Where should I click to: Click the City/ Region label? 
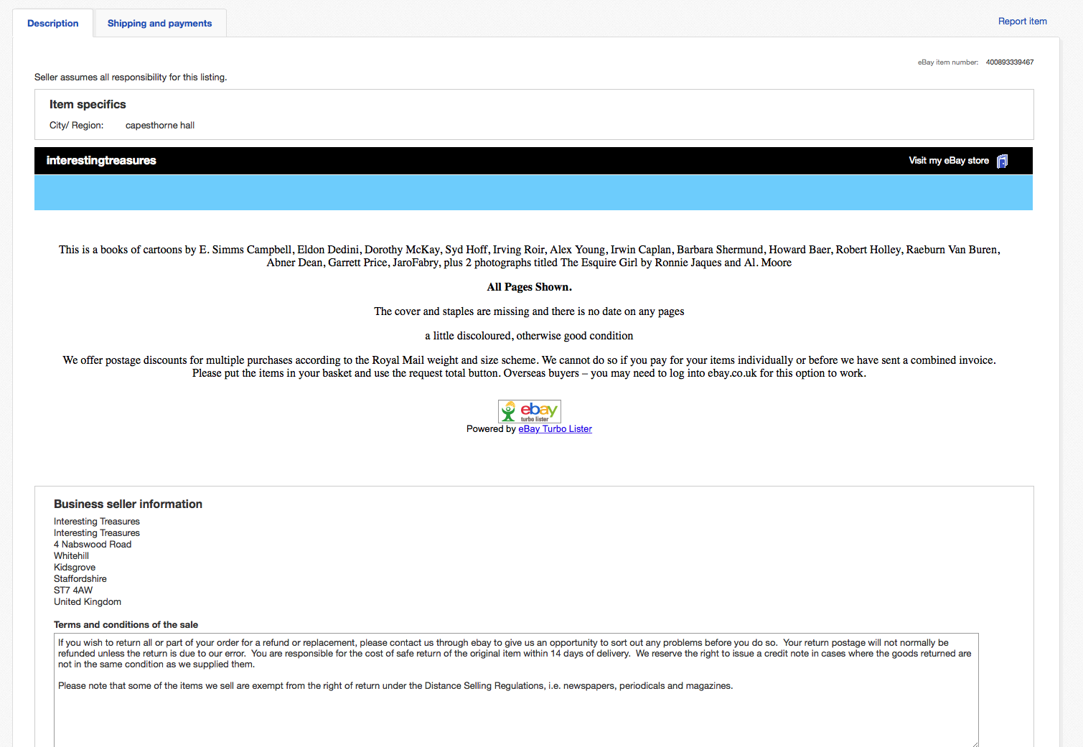pyautogui.click(x=76, y=126)
